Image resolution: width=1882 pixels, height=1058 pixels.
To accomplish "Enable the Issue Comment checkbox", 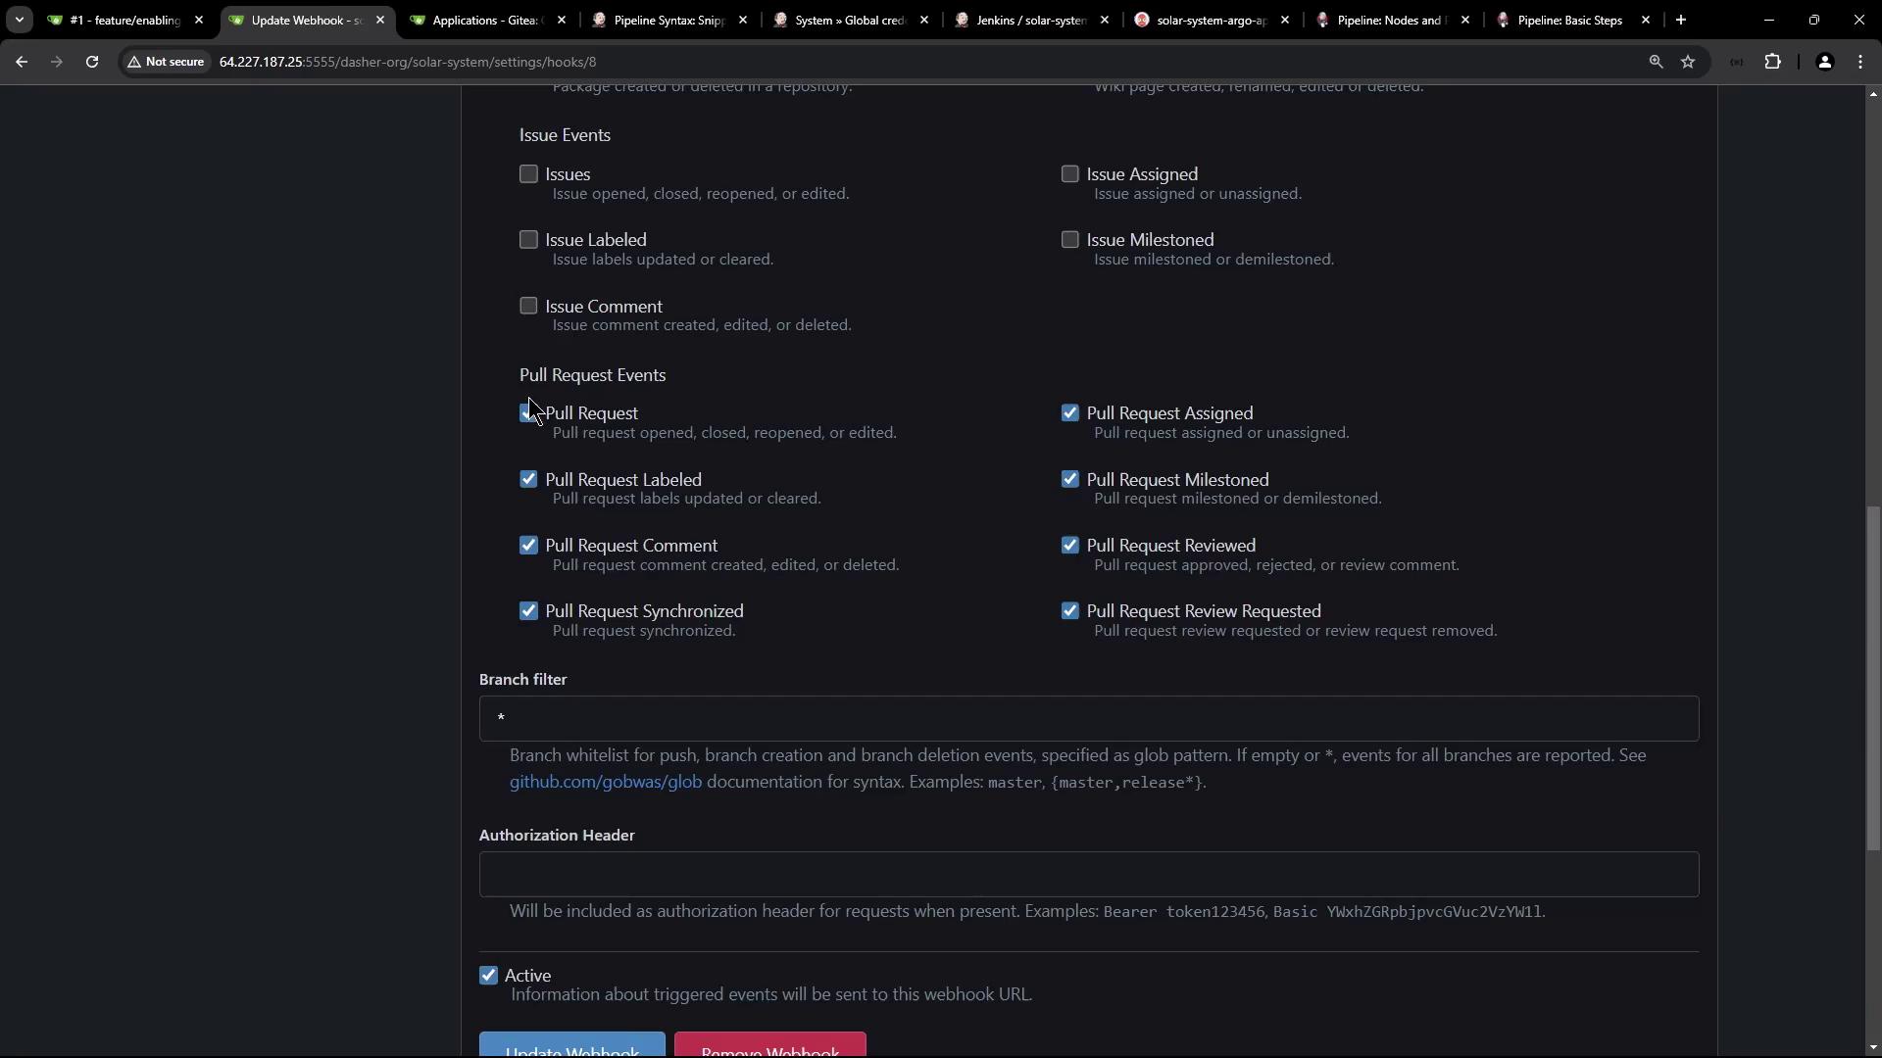I will [528, 307].
